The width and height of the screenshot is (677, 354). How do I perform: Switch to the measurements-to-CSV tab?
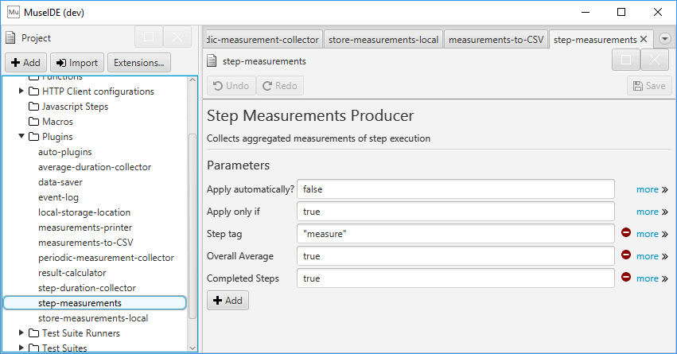(496, 39)
